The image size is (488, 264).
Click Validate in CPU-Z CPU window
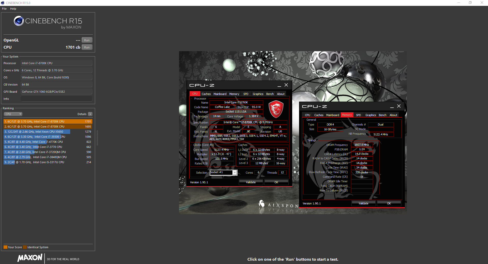pos(251,182)
